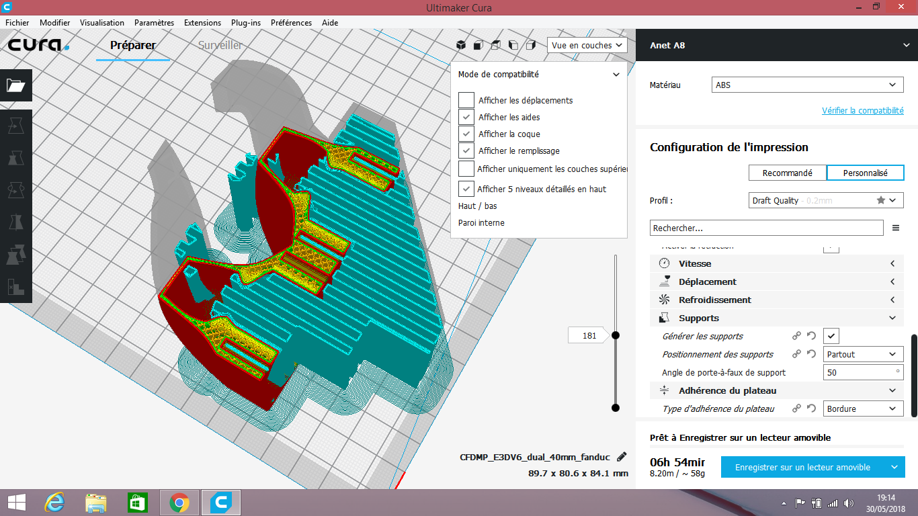918x516 pixels.
Task: Select the Scale tool in left toolbar
Action: point(16,158)
